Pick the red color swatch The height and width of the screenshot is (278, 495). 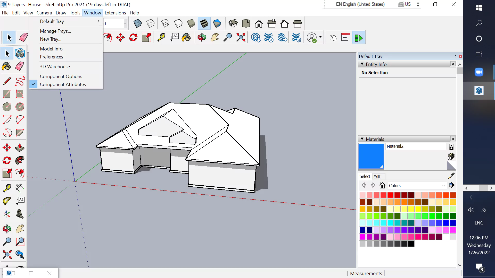391,195
